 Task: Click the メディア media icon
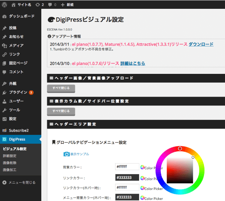pyautogui.click(x=4, y=46)
